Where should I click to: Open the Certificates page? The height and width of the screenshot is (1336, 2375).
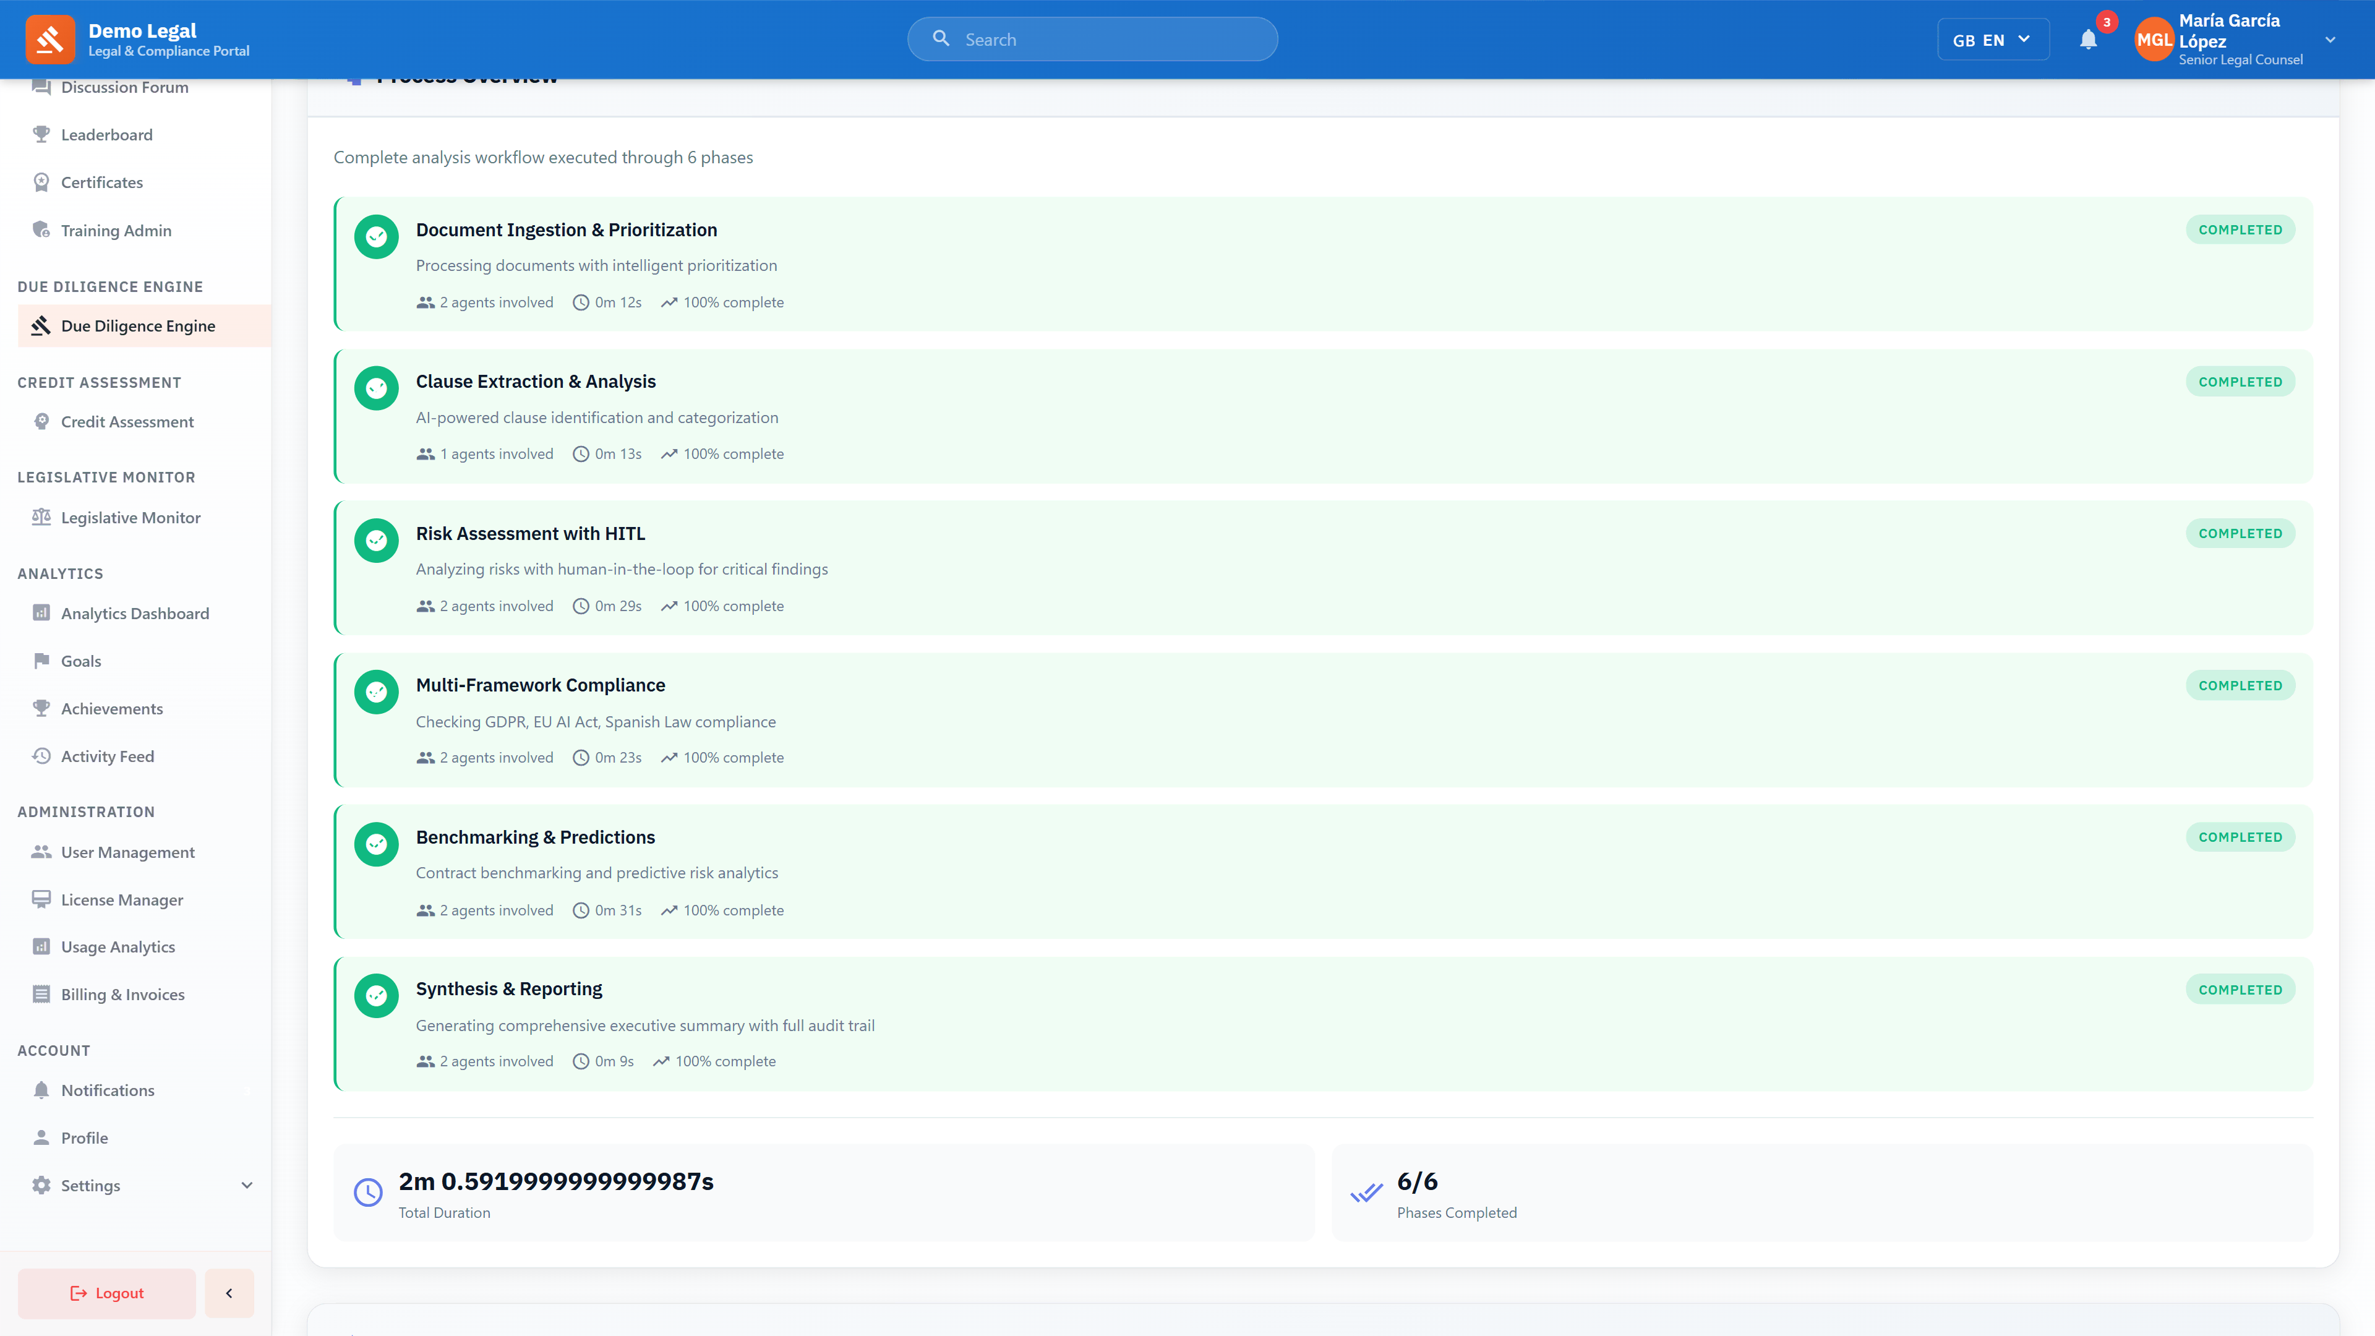(x=101, y=182)
